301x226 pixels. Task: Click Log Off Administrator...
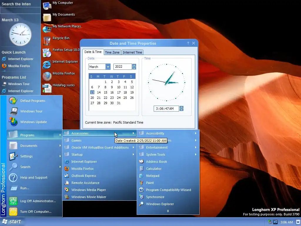35,201
